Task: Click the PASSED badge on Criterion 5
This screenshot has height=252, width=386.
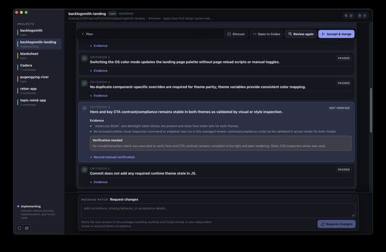Action: point(343,170)
